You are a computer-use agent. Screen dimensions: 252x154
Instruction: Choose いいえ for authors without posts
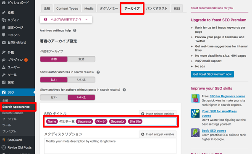81,97
